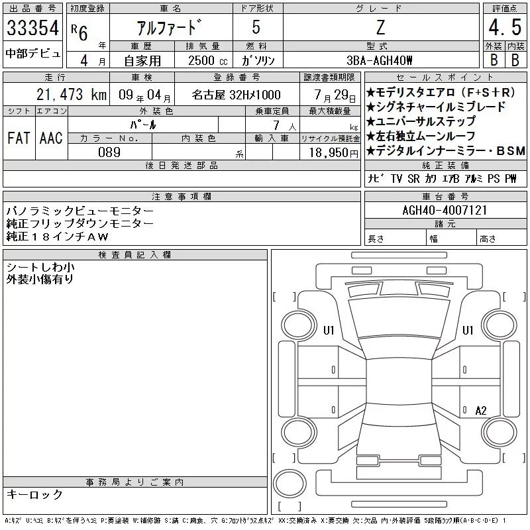Viewport: 530px width, 530px height.
Task: Click the right-side U1 dent mark
Action: [x=468, y=330]
